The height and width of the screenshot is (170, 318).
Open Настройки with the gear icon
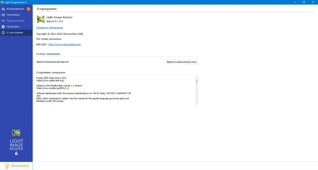click(16, 26)
